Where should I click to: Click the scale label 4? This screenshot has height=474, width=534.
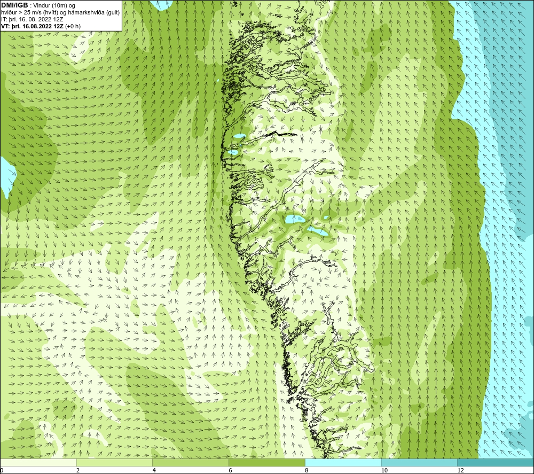pyautogui.click(x=154, y=471)
